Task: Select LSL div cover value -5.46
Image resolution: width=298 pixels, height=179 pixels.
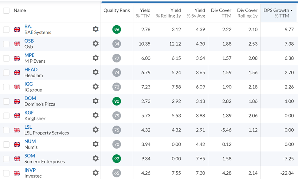Action: pos(226,130)
